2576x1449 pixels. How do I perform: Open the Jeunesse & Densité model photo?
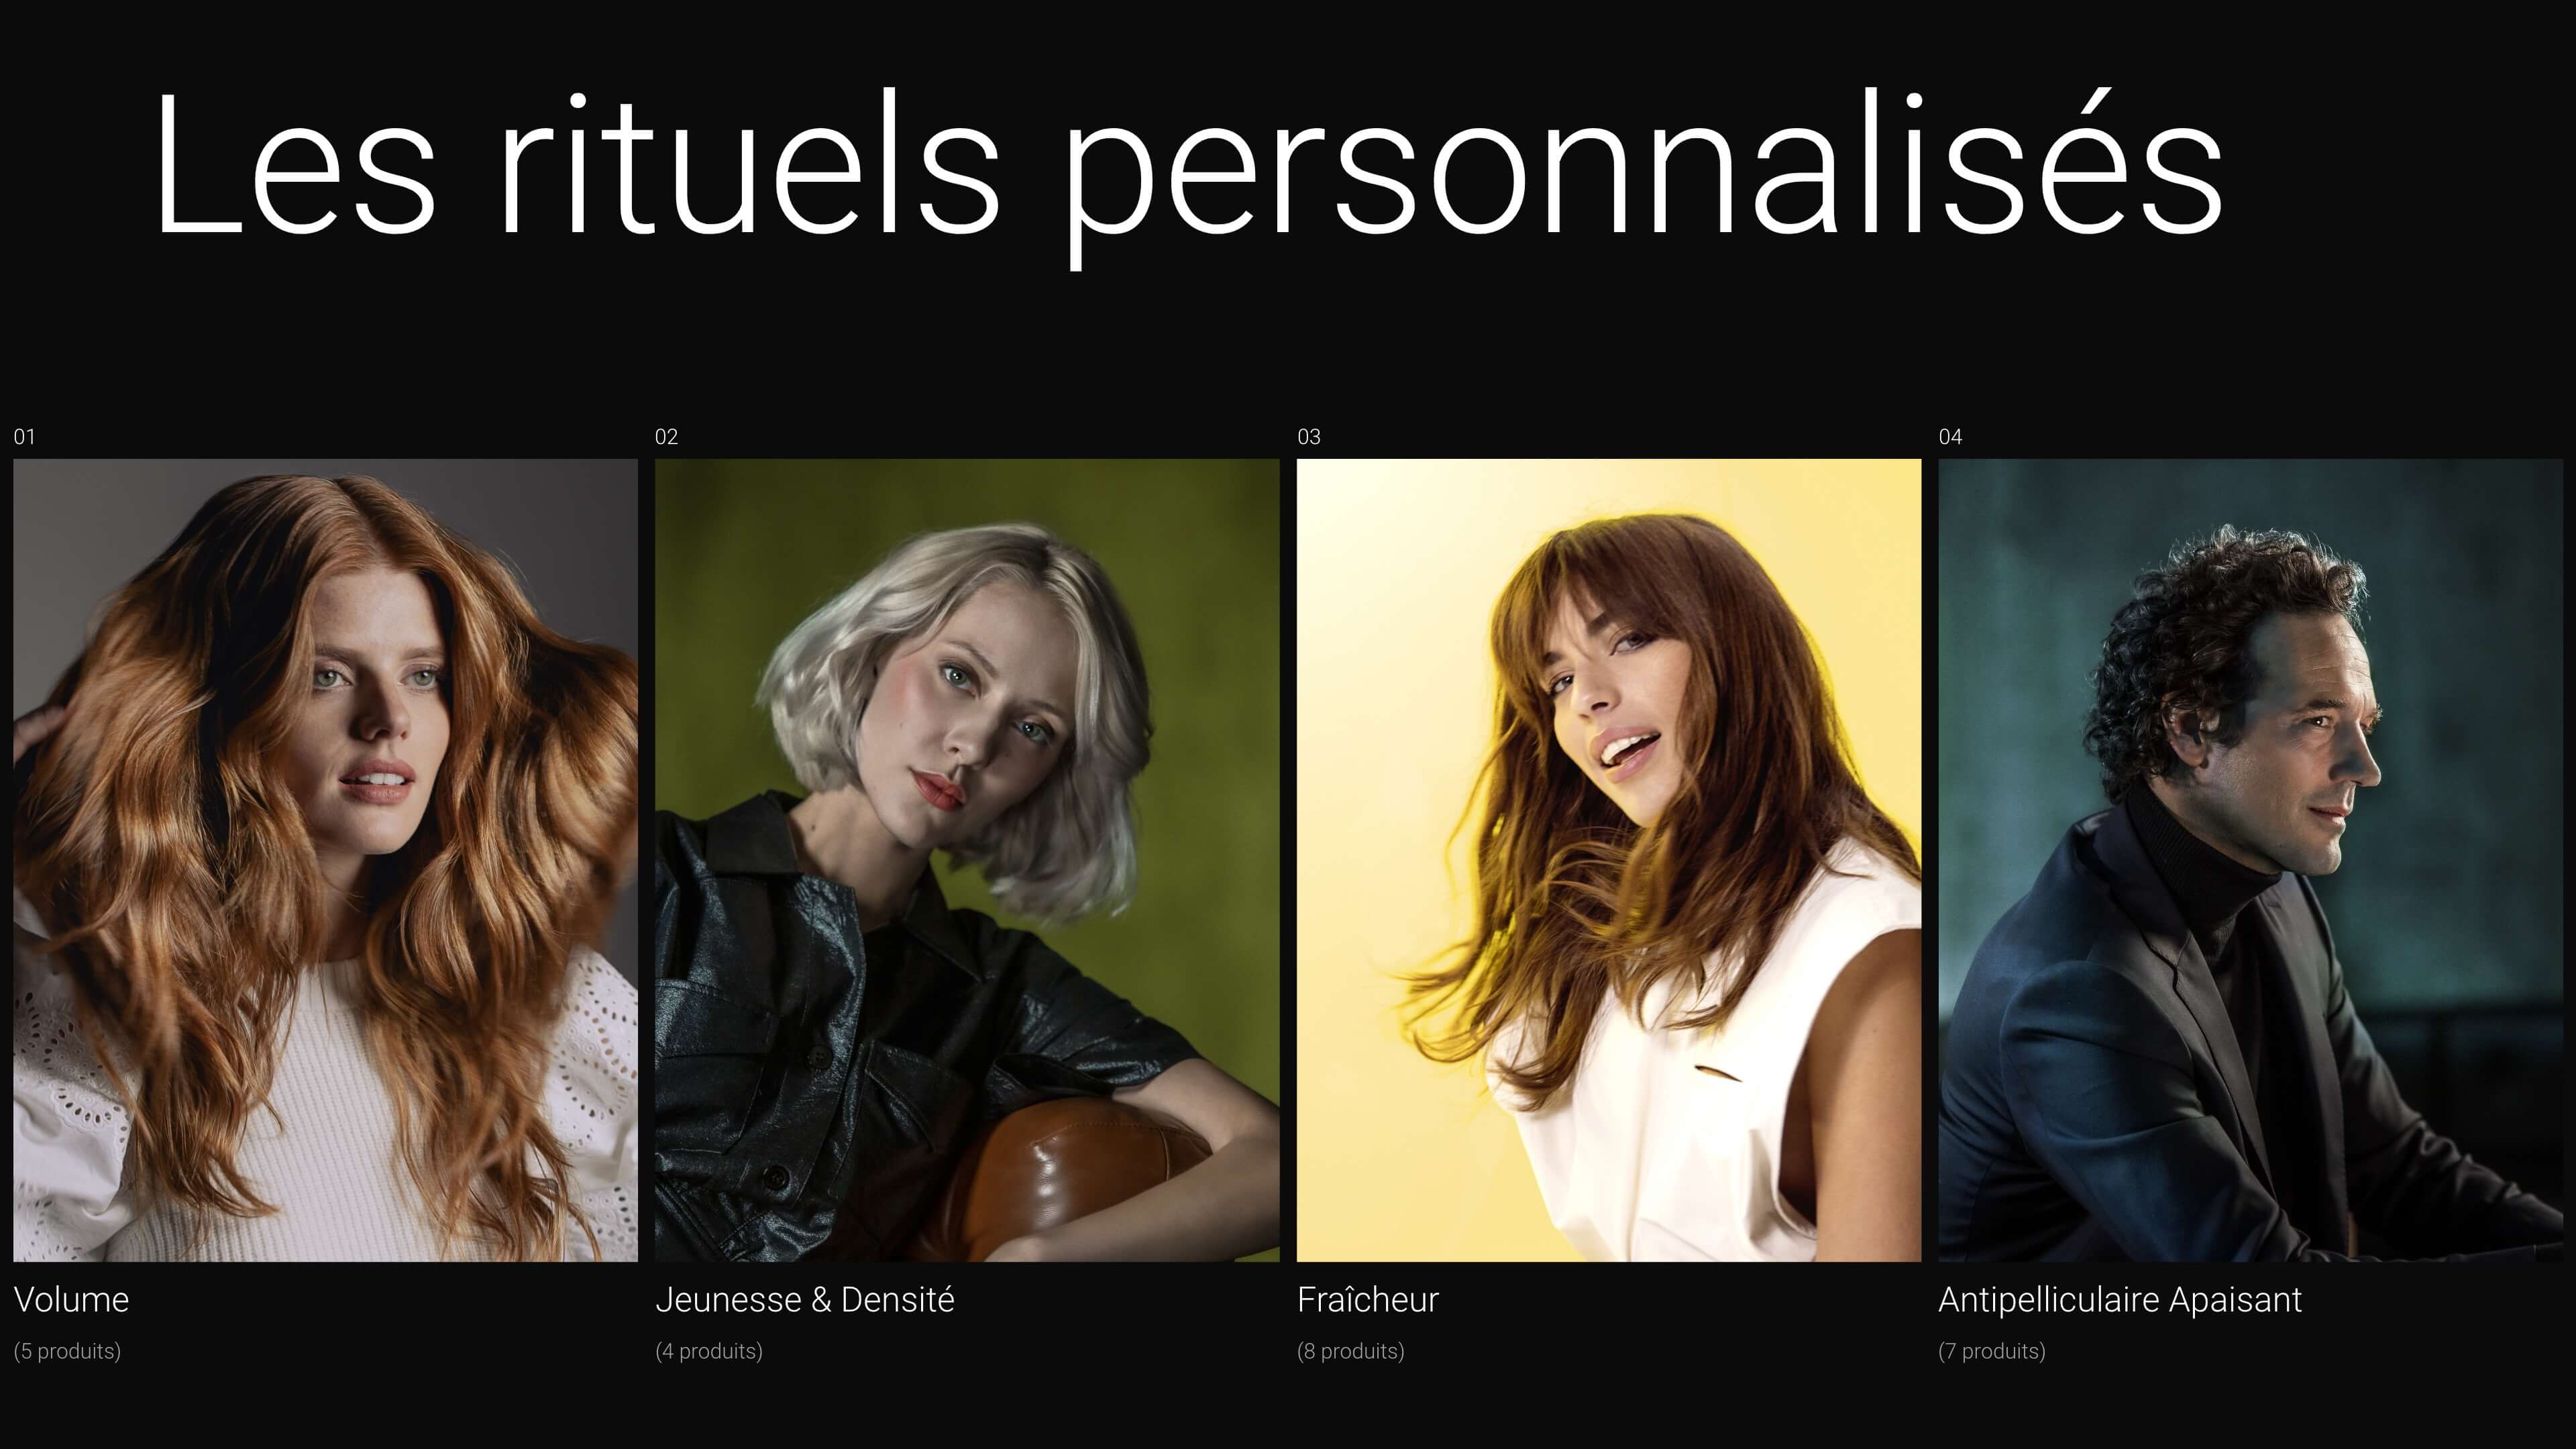pyautogui.click(x=967, y=860)
